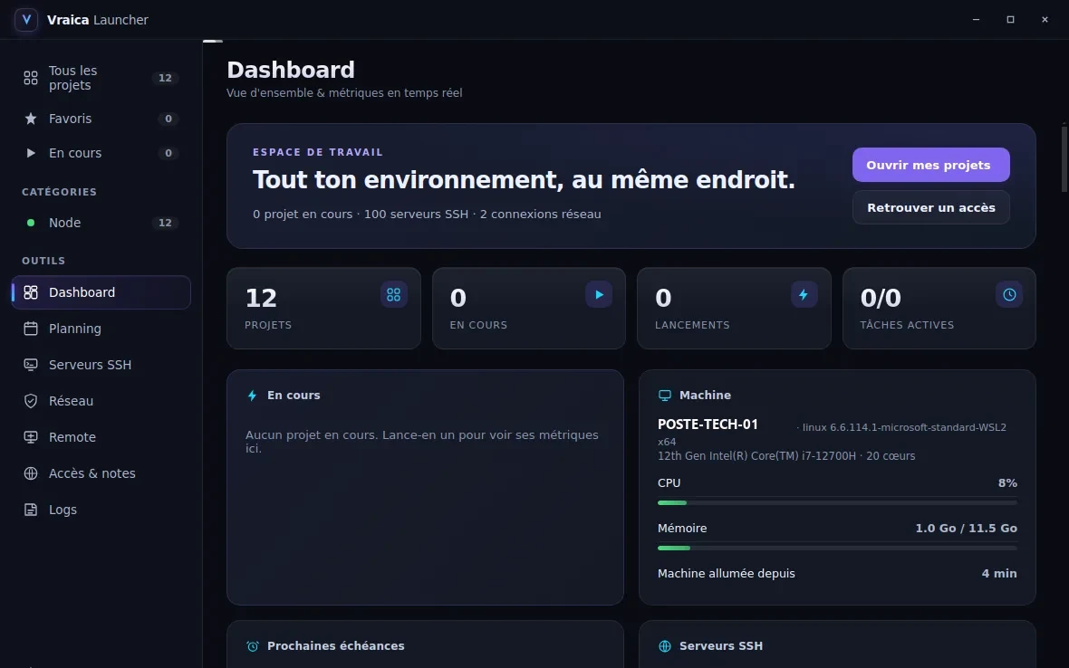Click the Mémoire usage progress bar

pos(837,548)
